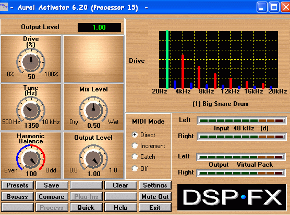Click the Left input level meter
The height and width of the screenshot is (215, 290).
pyautogui.click(x=242, y=121)
